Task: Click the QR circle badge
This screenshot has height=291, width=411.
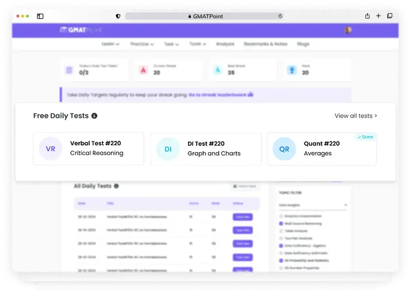Action: [284, 149]
